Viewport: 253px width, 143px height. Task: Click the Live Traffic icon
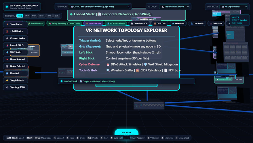coord(192,23)
